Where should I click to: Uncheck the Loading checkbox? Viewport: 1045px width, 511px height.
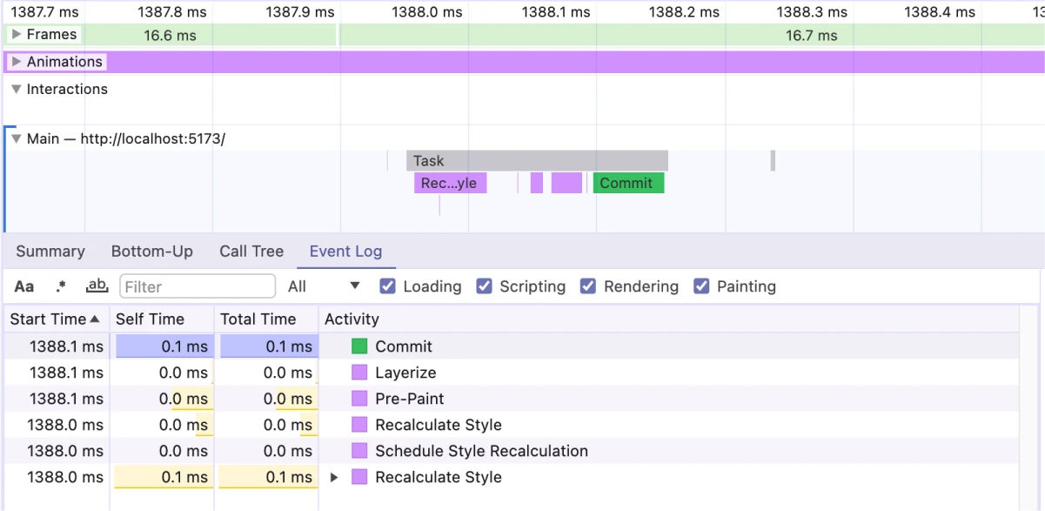click(388, 286)
